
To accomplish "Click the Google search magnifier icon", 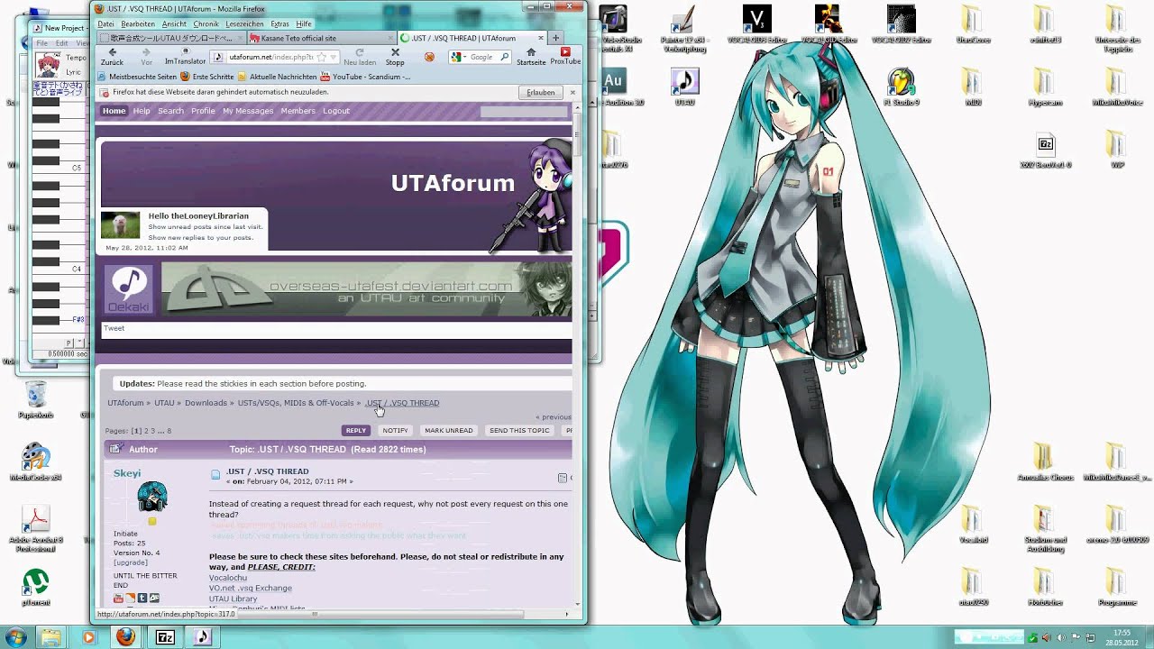I will point(504,57).
